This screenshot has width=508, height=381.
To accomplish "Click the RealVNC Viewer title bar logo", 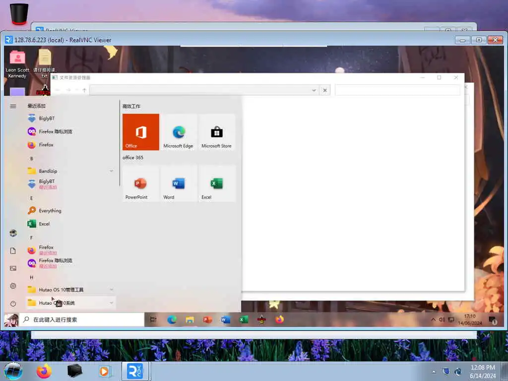I will pos(9,40).
